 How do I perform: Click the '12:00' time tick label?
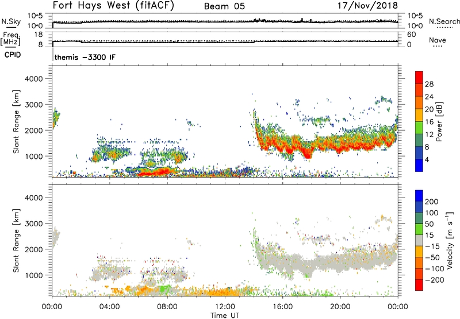point(225,307)
